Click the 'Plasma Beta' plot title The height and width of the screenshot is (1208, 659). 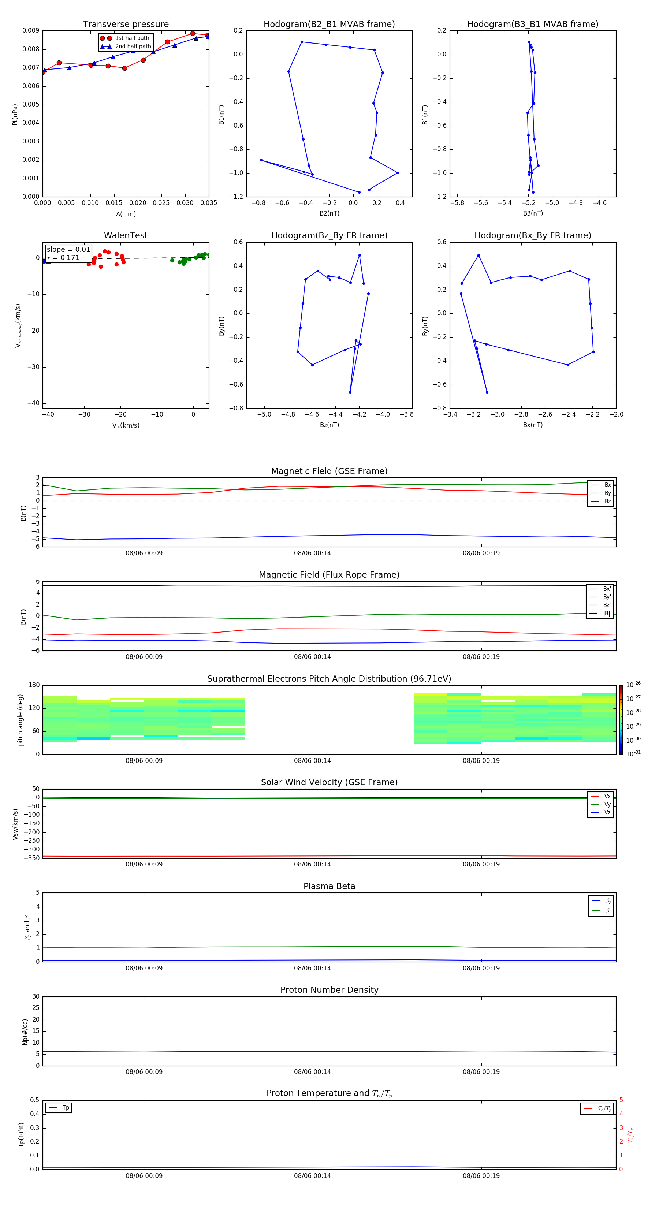(x=329, y=886)
